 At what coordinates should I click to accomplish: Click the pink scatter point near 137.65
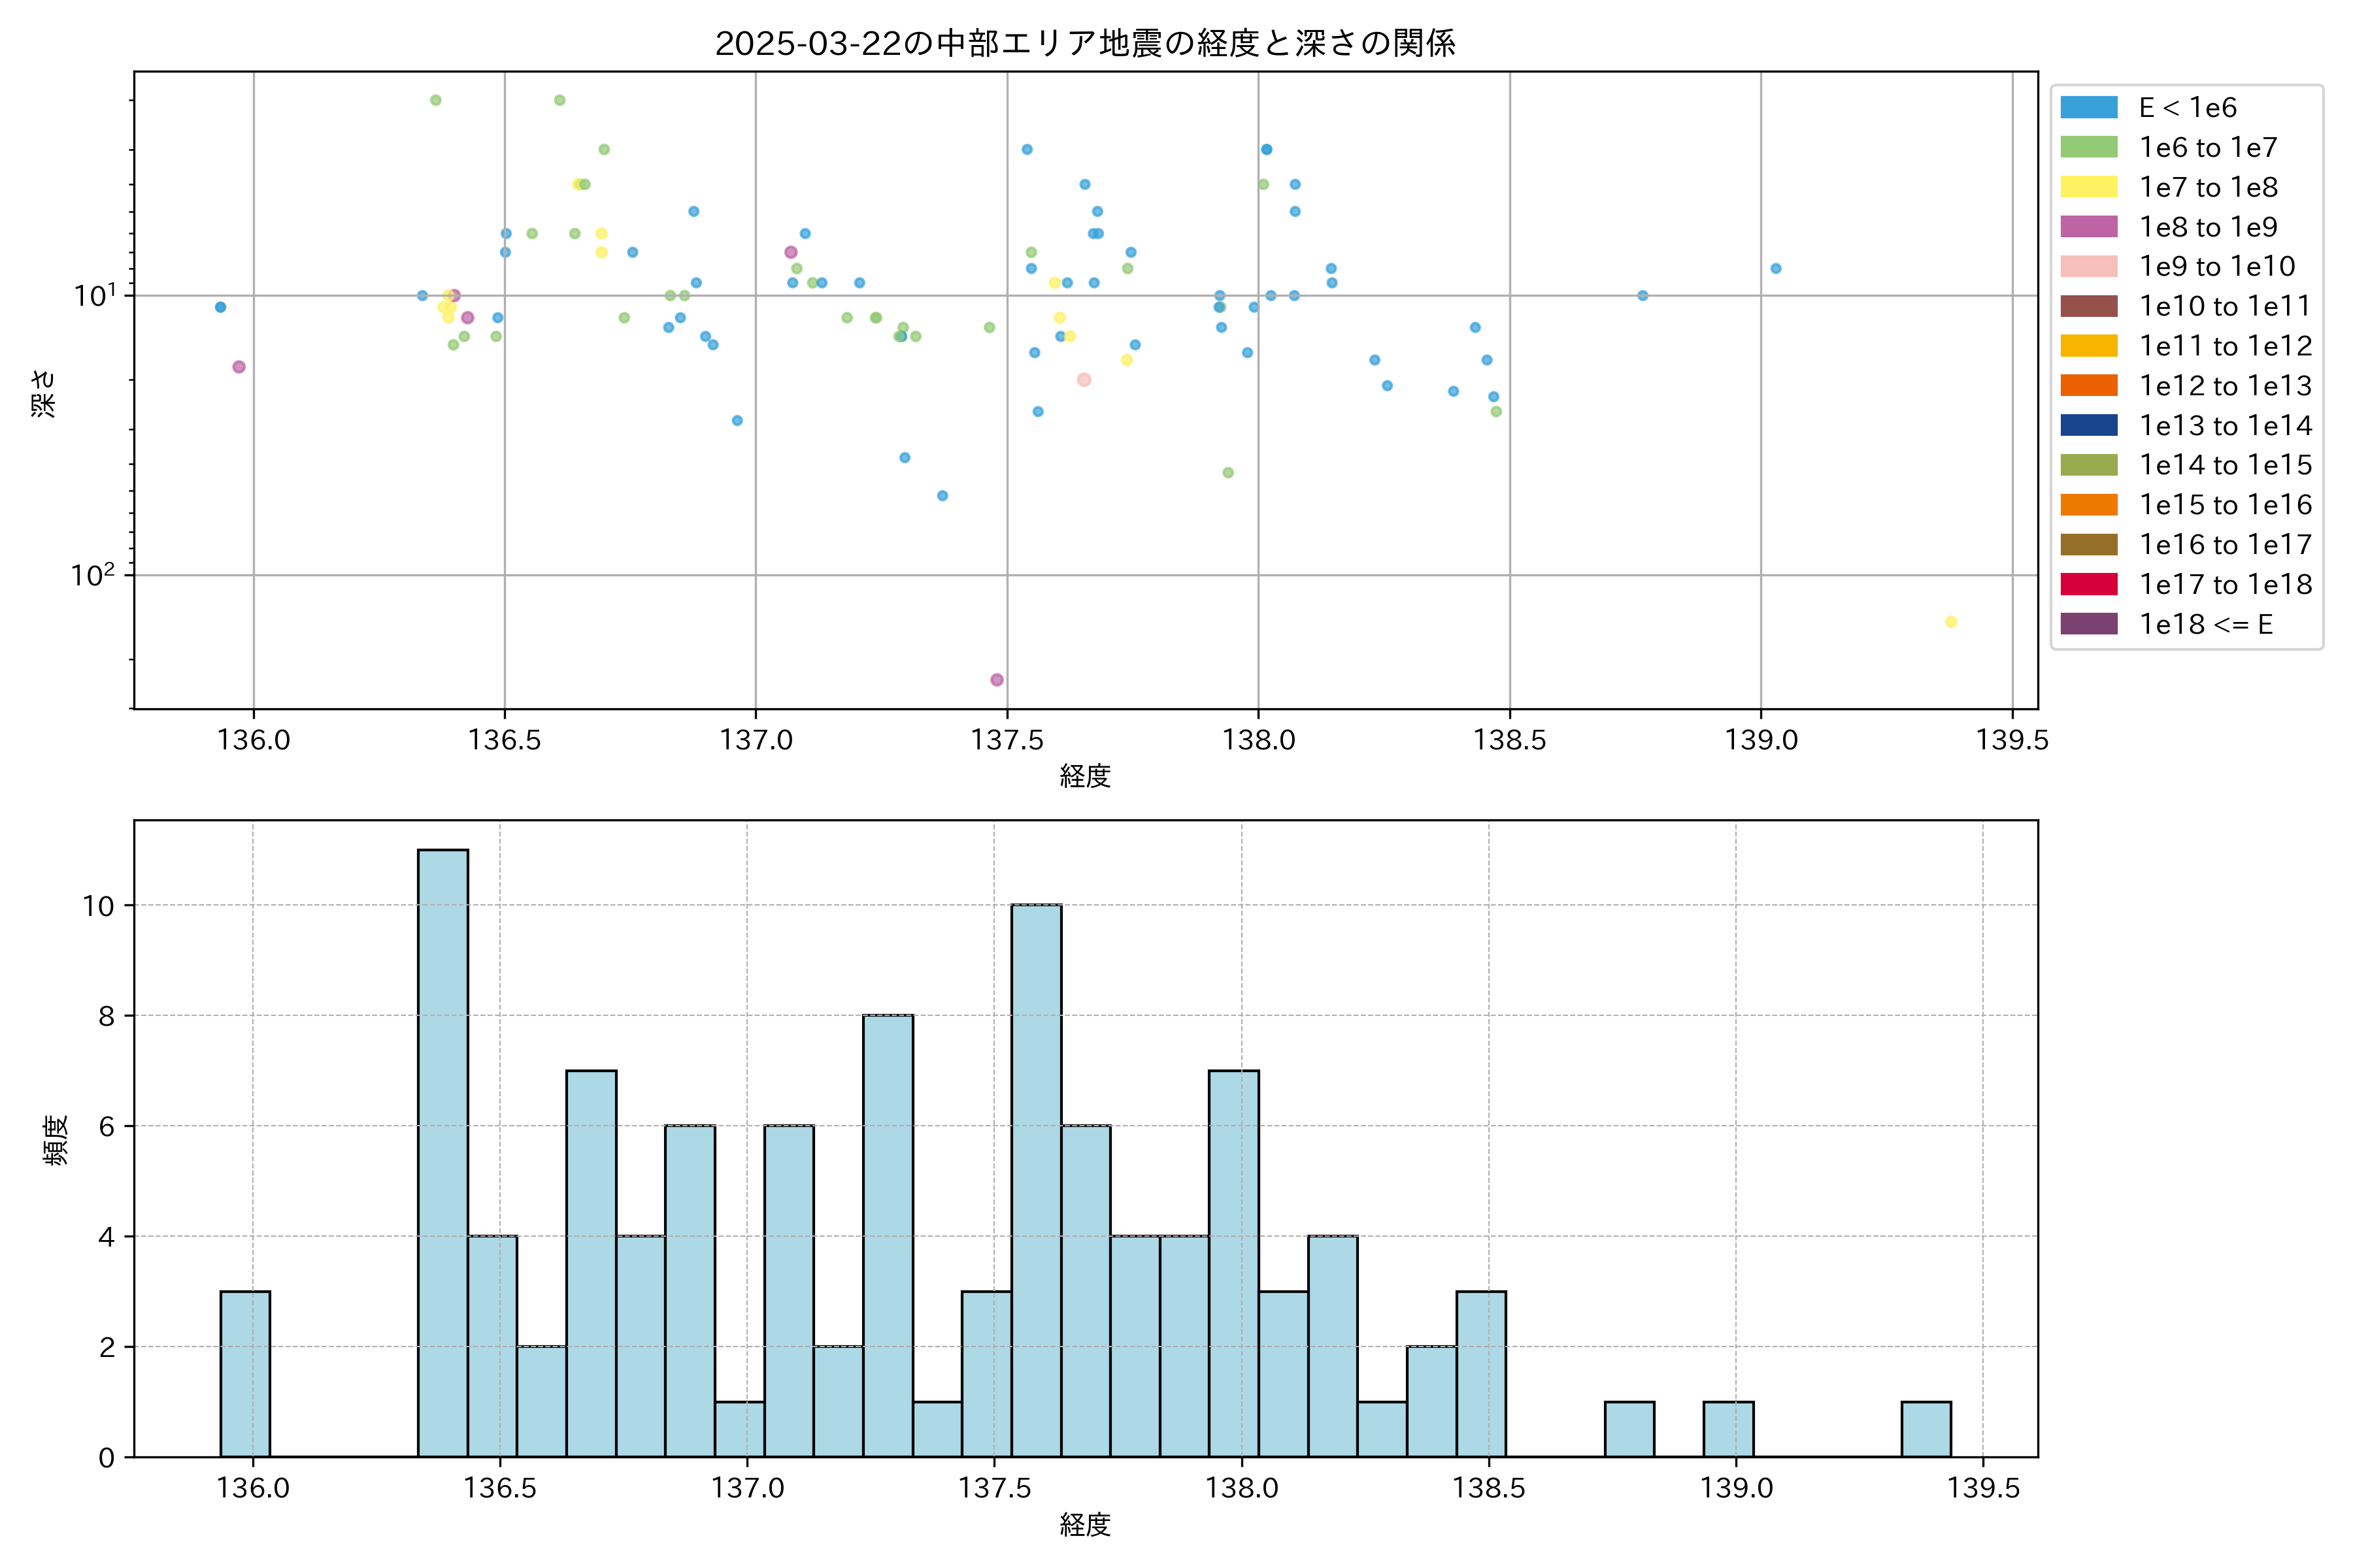pyautogui.click(x=1084, y=380)
